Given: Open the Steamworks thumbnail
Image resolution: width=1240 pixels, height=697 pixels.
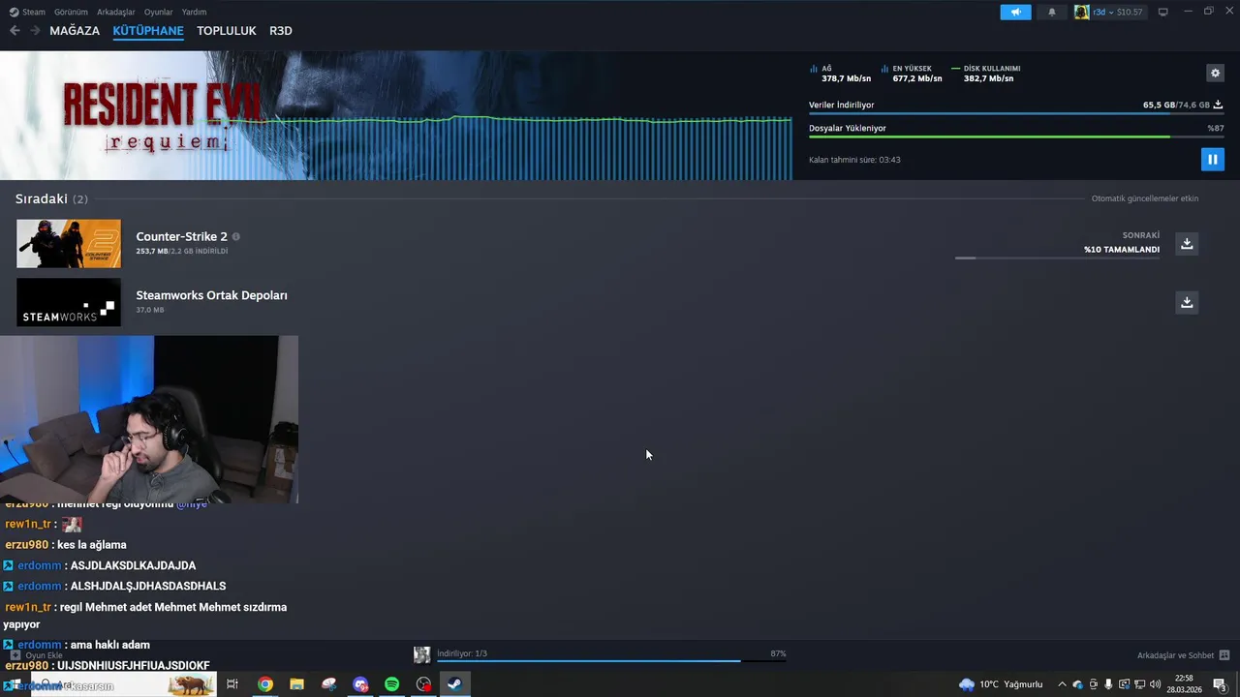Looking at the screenshot, I should (69, 302).
